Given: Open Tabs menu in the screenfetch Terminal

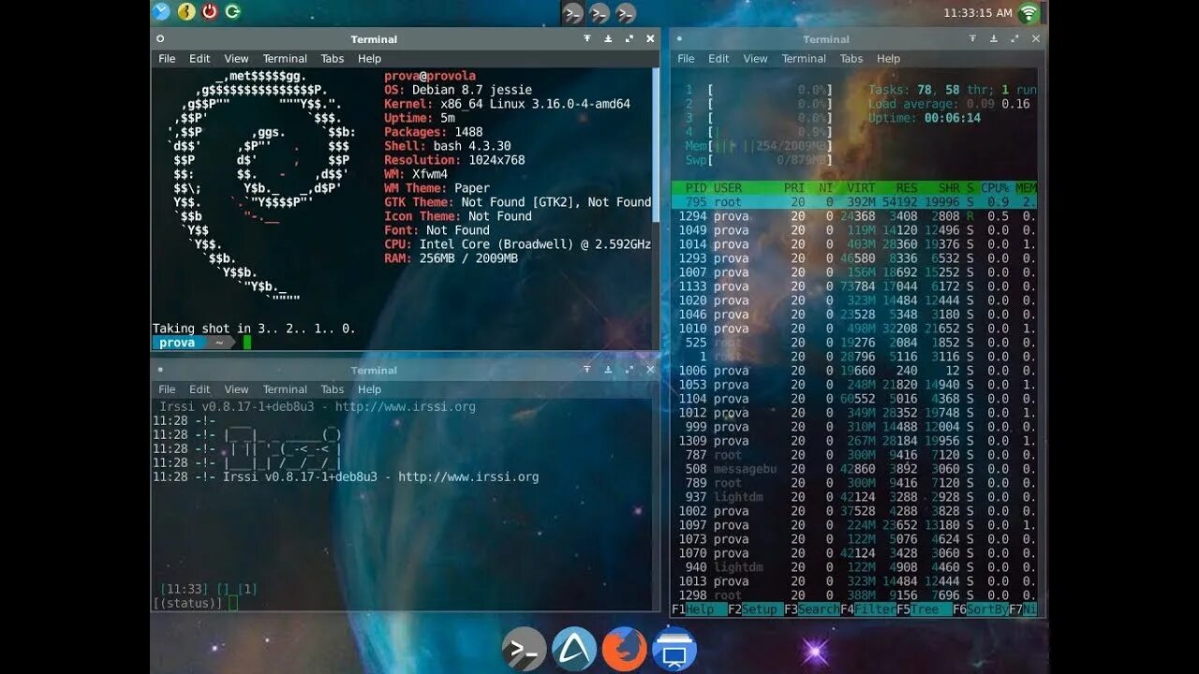Looking at the screenshot, I should tap(333, 58).
